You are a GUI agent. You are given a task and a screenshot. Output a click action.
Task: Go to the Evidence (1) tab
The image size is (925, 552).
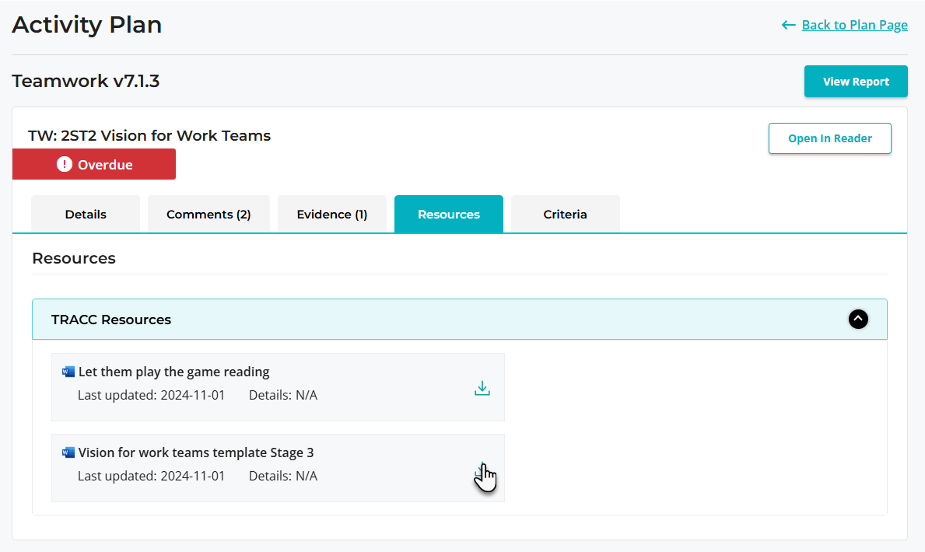pos(332,215)
